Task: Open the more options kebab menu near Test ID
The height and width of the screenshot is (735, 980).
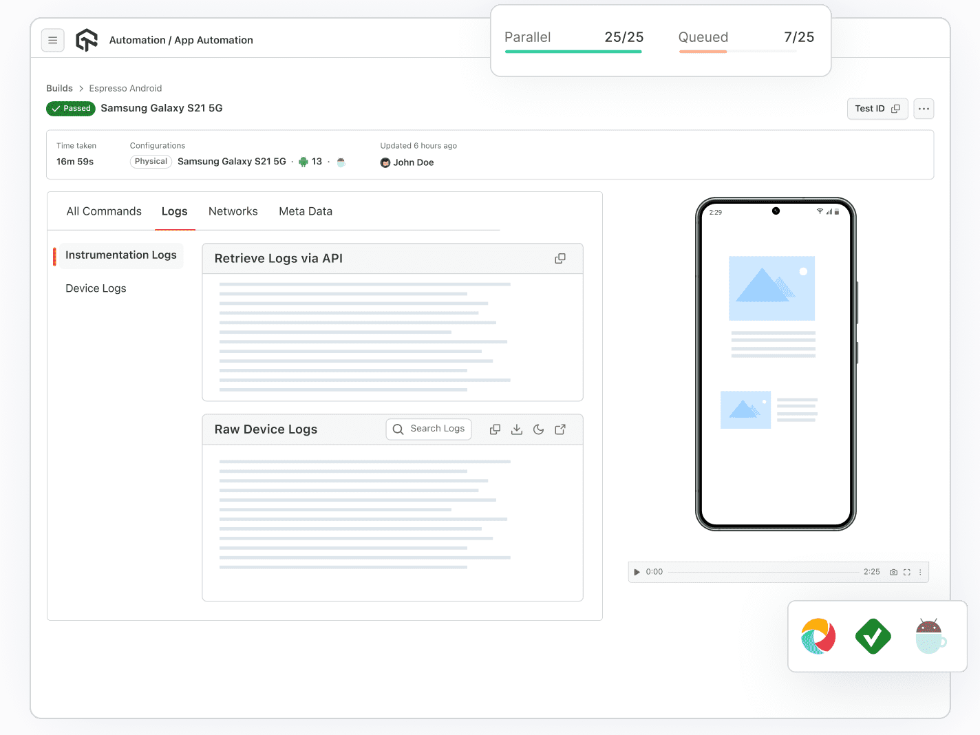Action: pos(924,109)
